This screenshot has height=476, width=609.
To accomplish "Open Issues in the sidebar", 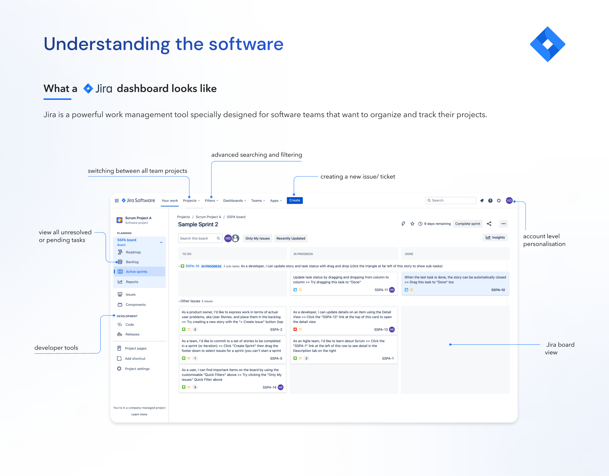I will 130,294.
